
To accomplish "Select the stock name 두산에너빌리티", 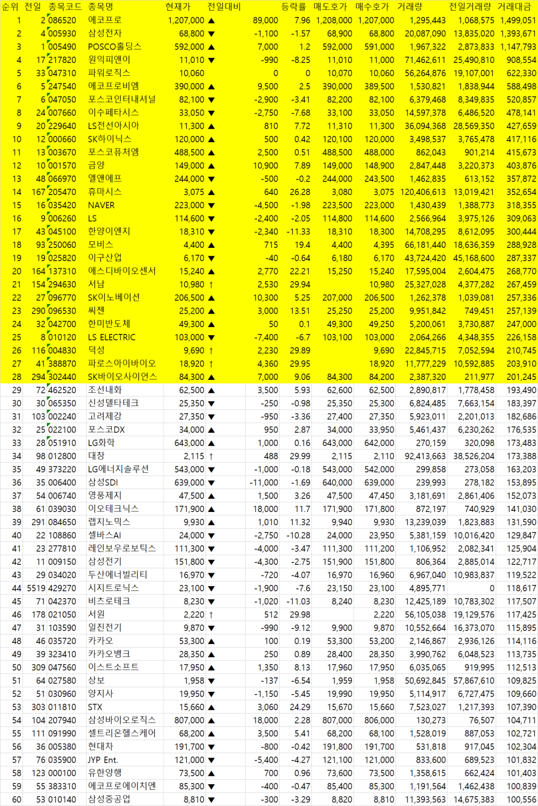I will click(118, 575).
